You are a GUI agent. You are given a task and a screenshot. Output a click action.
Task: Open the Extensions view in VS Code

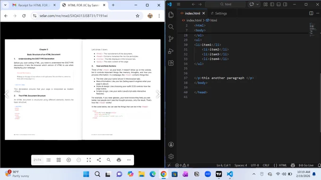(171, 63)
